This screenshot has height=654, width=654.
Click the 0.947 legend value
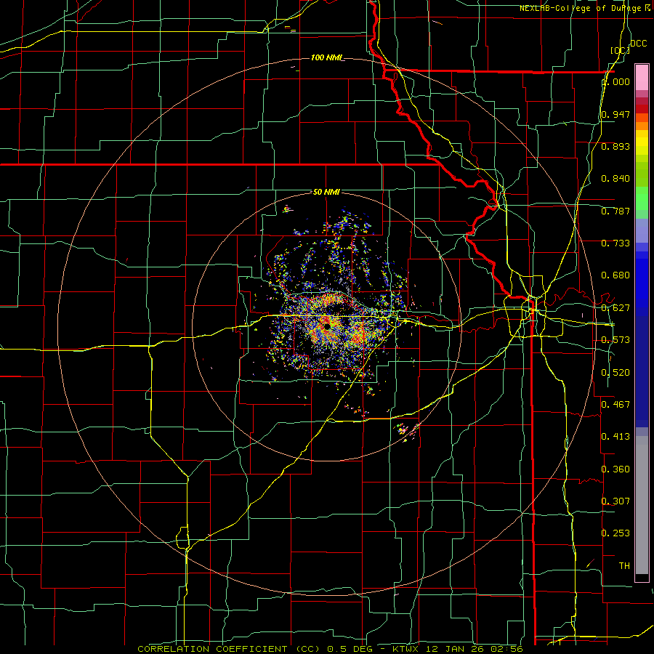pyautogui.click(x=615, y=114)
